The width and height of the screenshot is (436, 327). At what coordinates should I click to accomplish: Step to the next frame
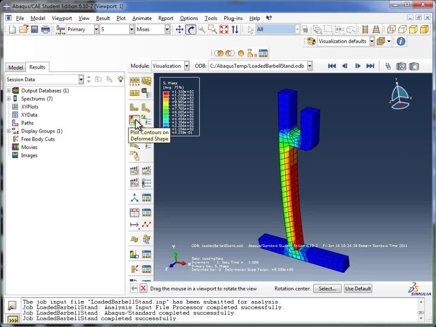coord(357,66)
